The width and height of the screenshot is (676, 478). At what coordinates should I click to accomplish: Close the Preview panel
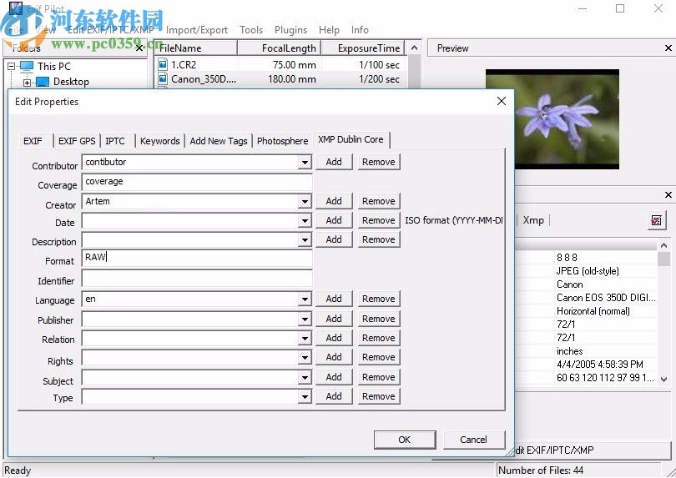[x=668, y=48]
